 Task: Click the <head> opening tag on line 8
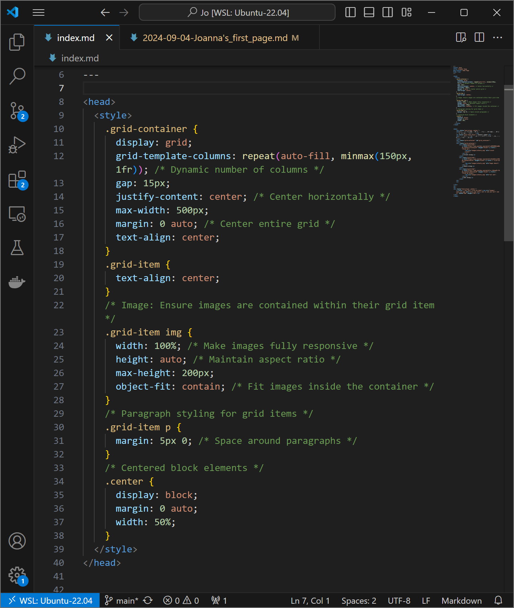99,102
